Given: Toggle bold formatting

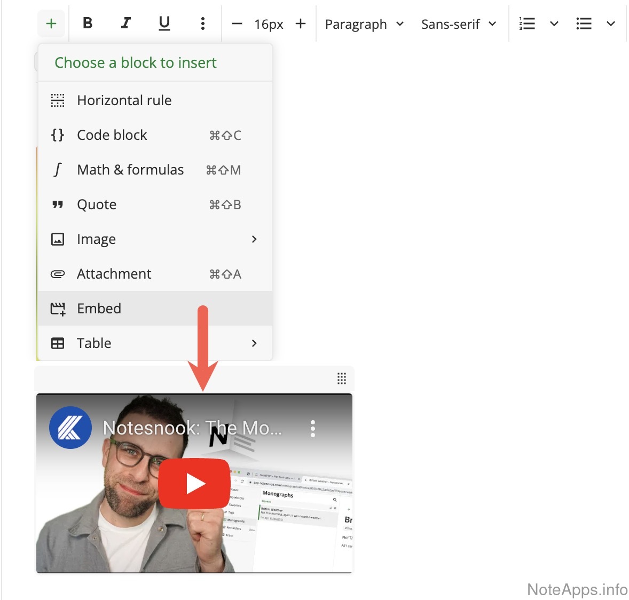Looking at the screenshot, I should pyautogui.click(x=88, y=23).
